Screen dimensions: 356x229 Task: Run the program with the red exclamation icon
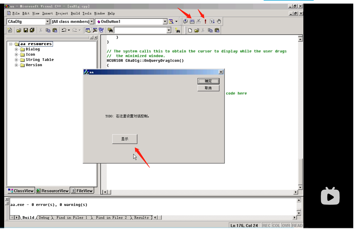pyautogui.click(x=206, y=21)
